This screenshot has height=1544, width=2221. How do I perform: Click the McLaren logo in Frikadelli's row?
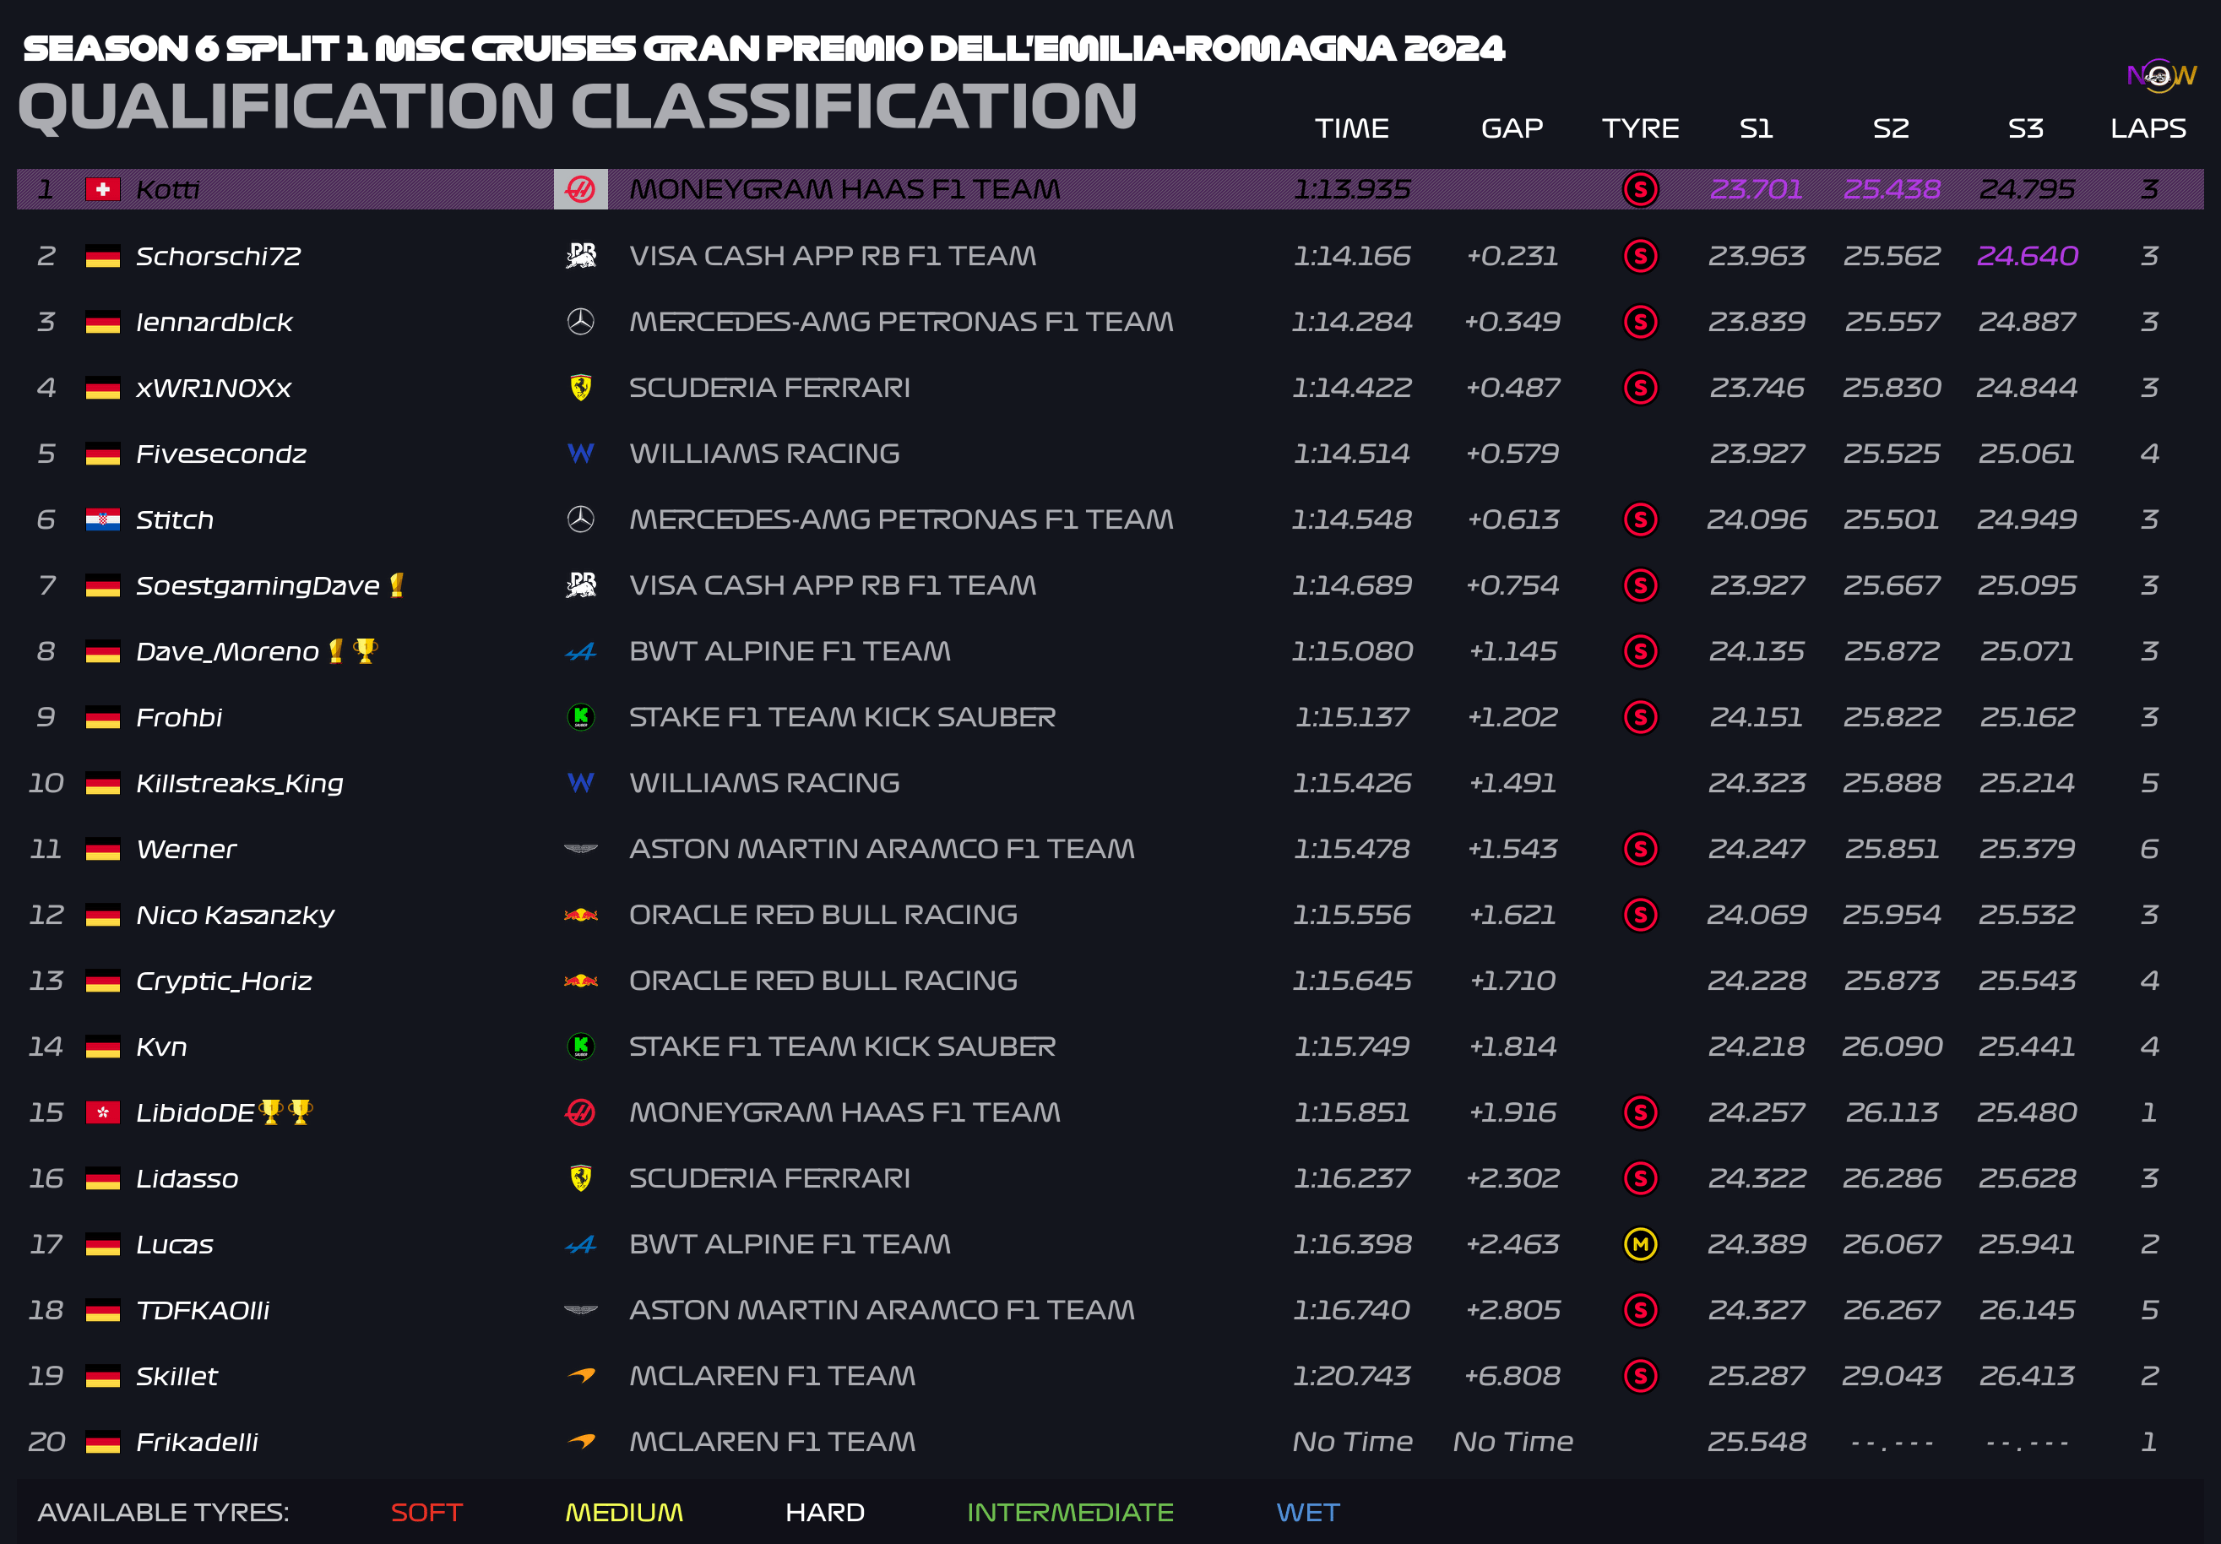click(x=580, y=1440)
